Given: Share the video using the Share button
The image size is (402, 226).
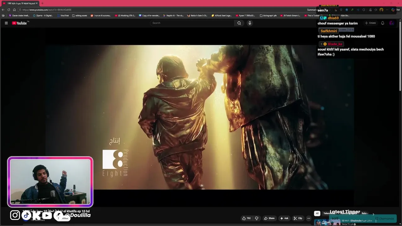Looking at the screenshot, I should (269, 218).
